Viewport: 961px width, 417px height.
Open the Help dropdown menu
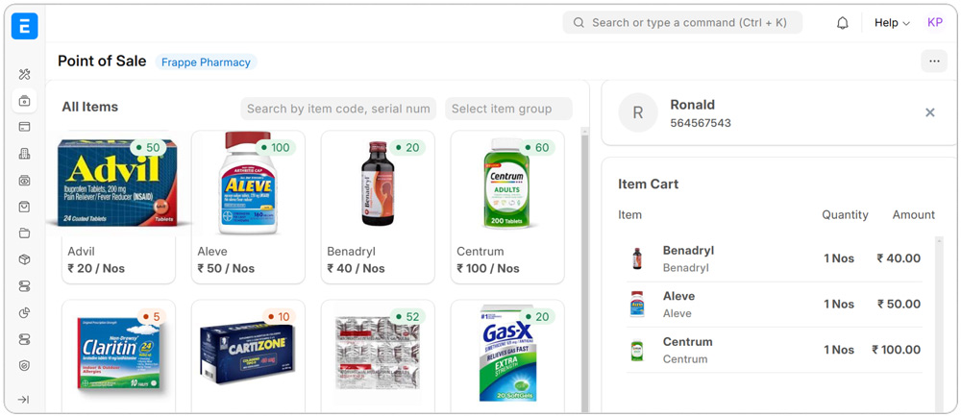click(x=892, y=23)
